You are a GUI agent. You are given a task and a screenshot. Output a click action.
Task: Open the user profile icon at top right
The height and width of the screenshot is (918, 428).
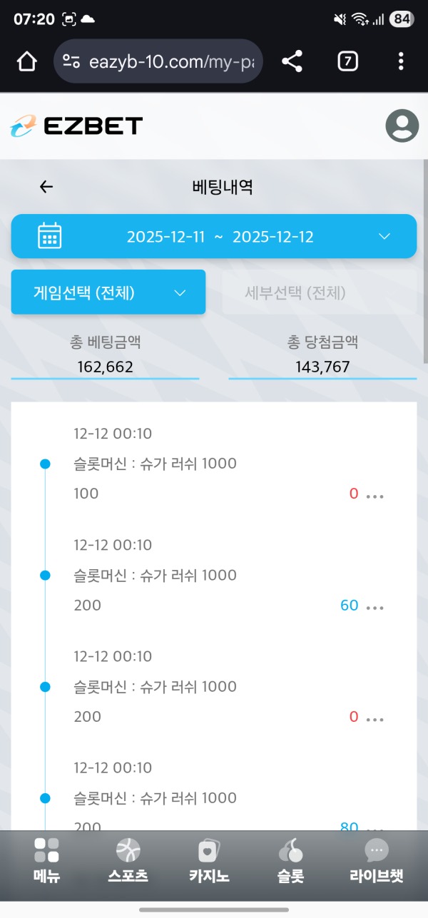click(x=401, y=126)
